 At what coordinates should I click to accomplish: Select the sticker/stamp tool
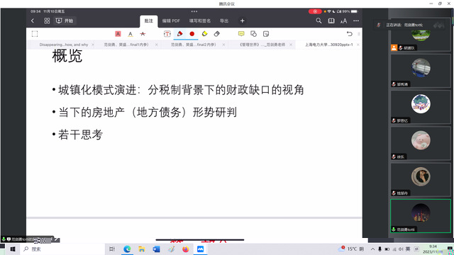point(266,34)
